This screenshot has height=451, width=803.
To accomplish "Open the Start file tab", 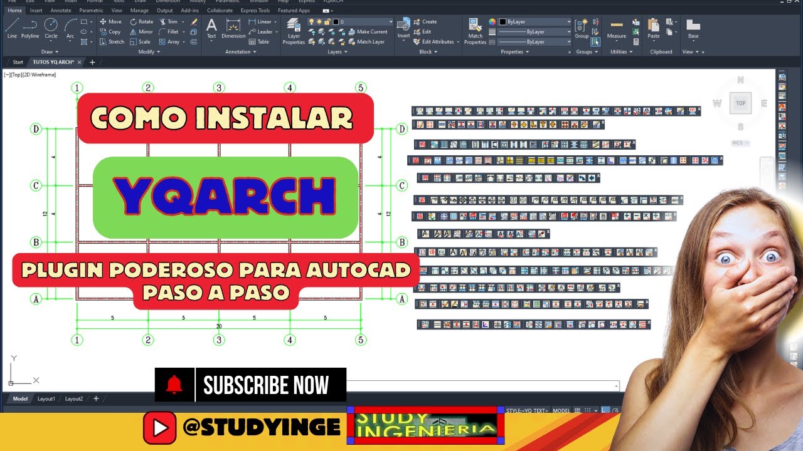I will pos(18,62).
